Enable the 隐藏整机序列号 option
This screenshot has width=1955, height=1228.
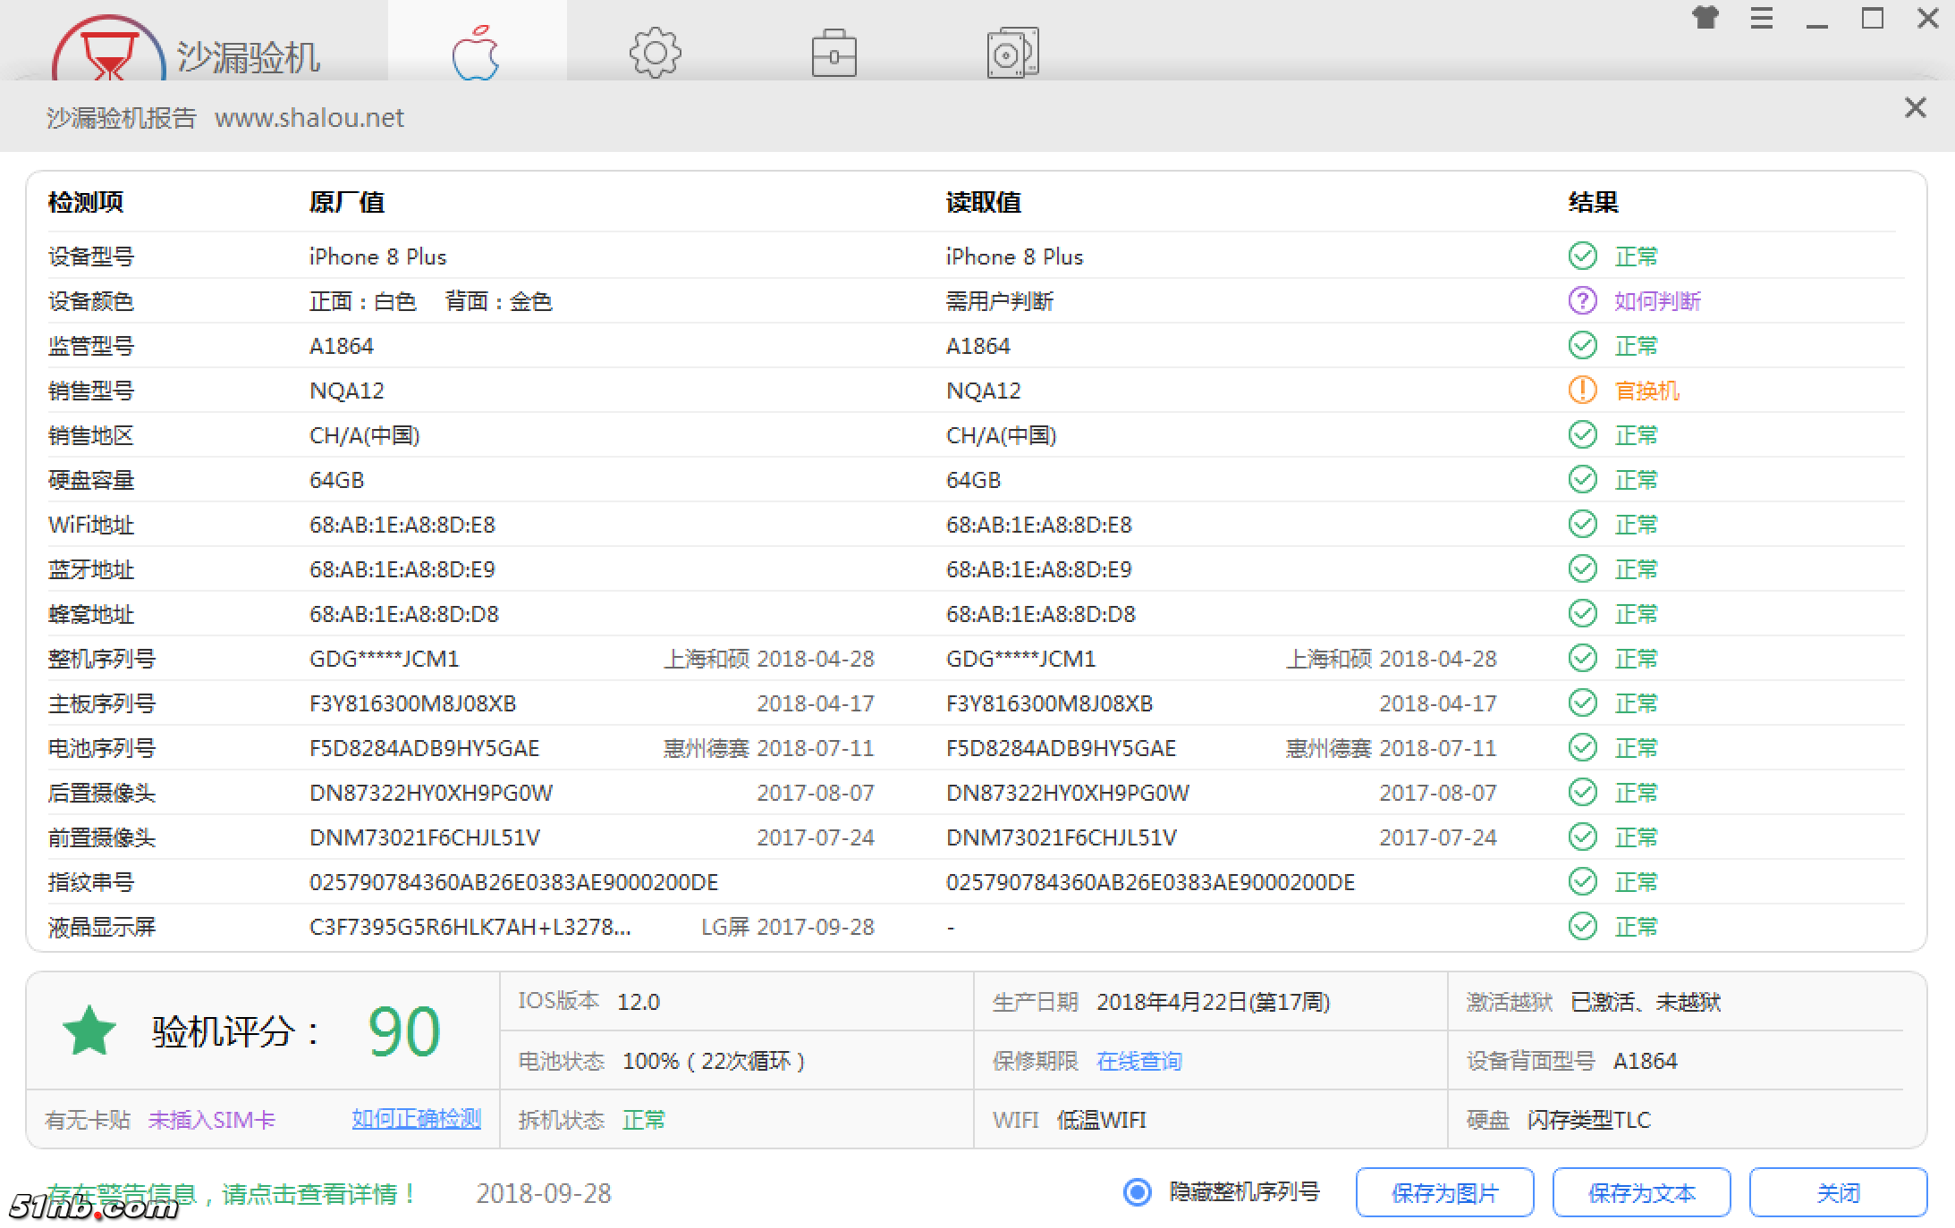1138,1191
